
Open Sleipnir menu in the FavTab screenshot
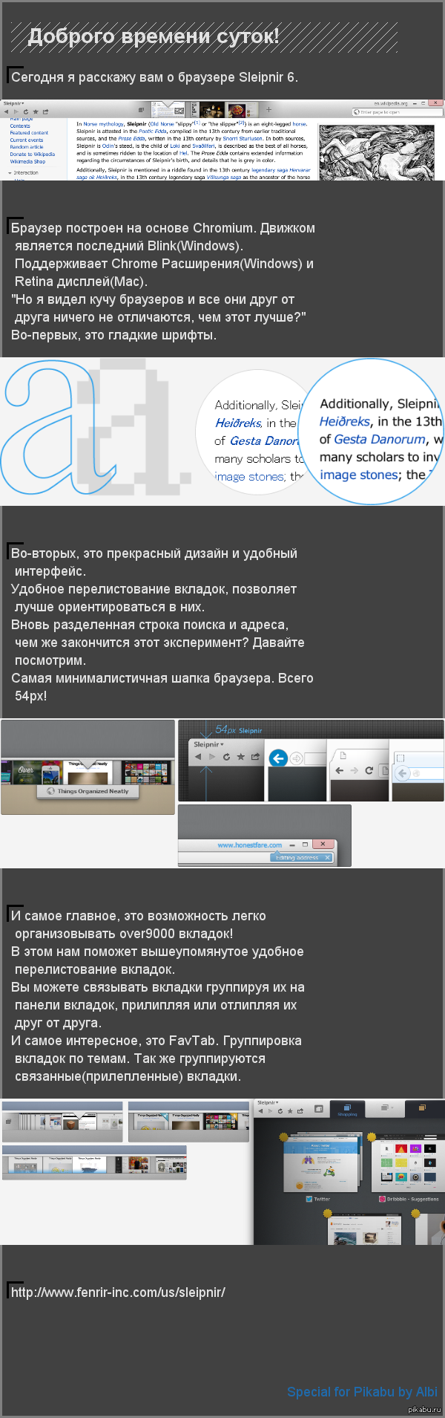pos(268,1102)
